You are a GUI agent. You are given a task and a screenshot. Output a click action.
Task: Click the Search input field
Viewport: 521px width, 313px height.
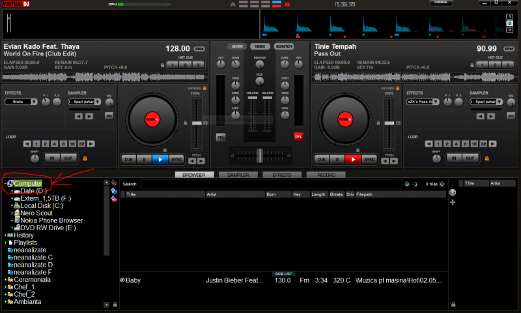pyautogui.click(x=270, y=185)
